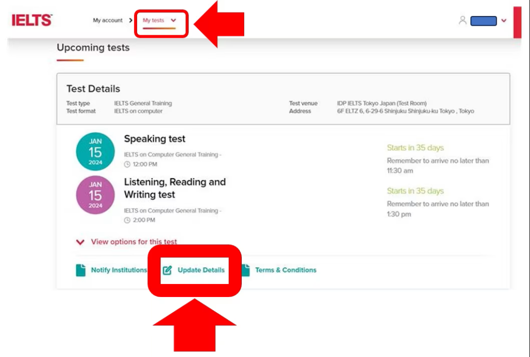Click the user profile avatar icon
Viewport: 530px width, 357px height.
[462, 20]
